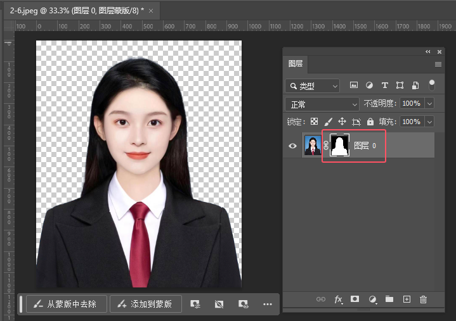Click the add layer mask icon
Screen dimensions: 456x321
pos(355,299)
